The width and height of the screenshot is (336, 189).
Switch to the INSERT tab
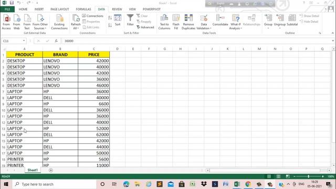pos(39,9)
